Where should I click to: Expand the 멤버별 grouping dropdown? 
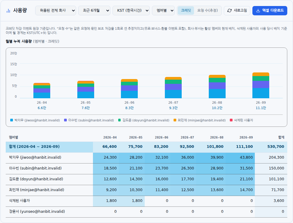click(x=163, y=11)
